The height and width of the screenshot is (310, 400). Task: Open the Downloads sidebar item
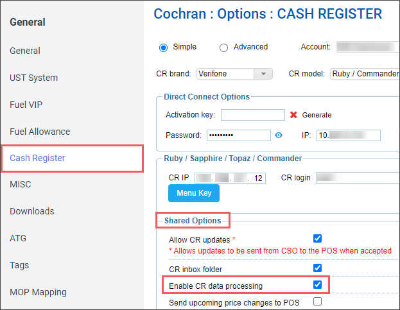coord(31,211)
